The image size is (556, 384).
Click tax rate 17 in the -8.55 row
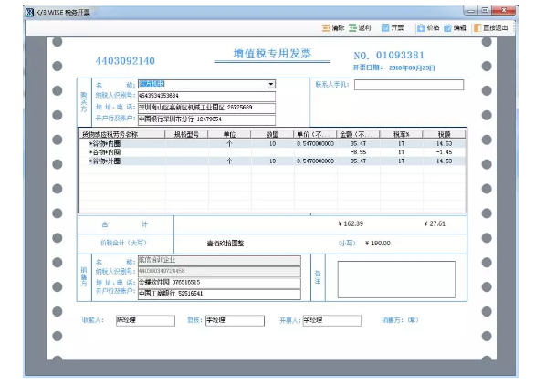[x=401, y=152]
